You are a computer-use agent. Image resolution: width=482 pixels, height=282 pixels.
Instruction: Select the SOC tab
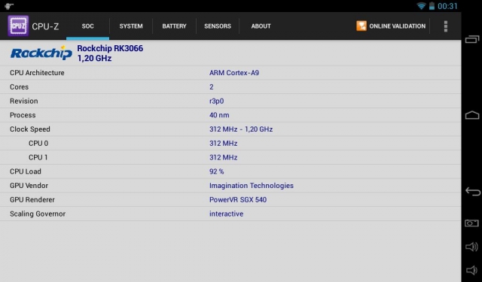coord(87,26)
